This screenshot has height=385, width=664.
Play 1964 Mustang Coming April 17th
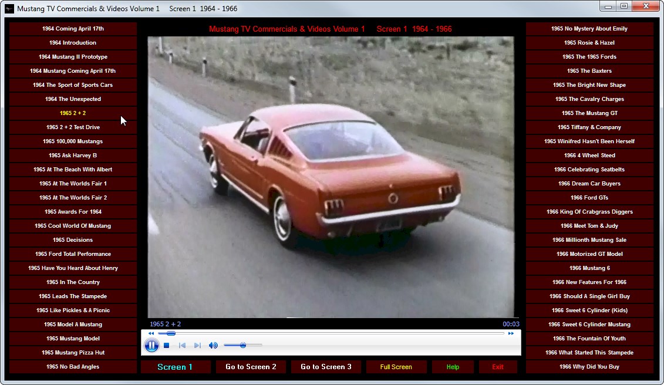click(73, 71)
